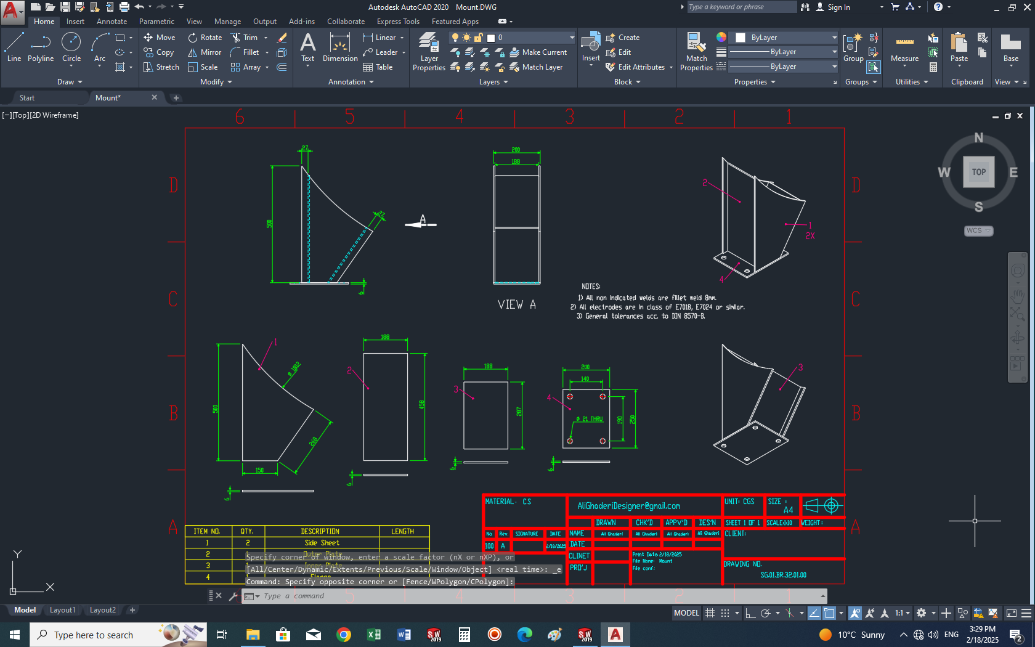
Task: Open the Insert ribbon tab
Action: pos(75,22)
